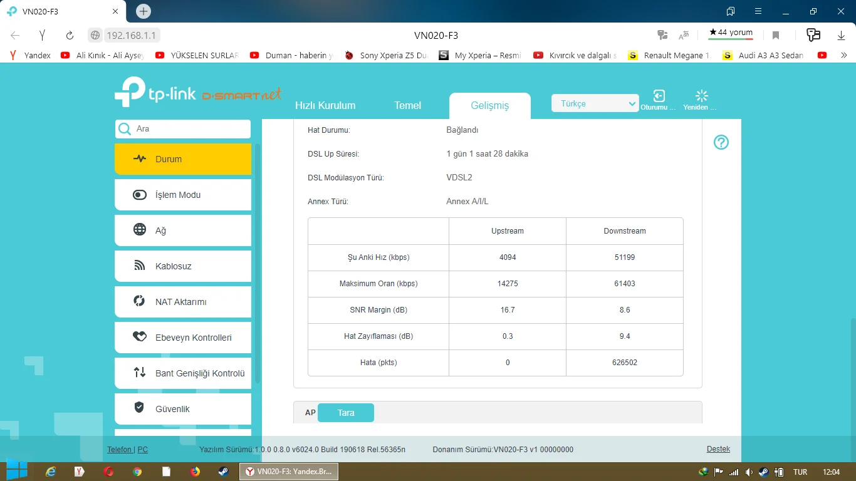
Task: Open the Ebeveyn Kontrolleri menu item
Action: point(183,338)
